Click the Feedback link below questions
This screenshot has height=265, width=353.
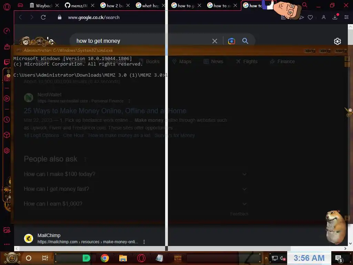pyautogui.click(x=239, y=214)
